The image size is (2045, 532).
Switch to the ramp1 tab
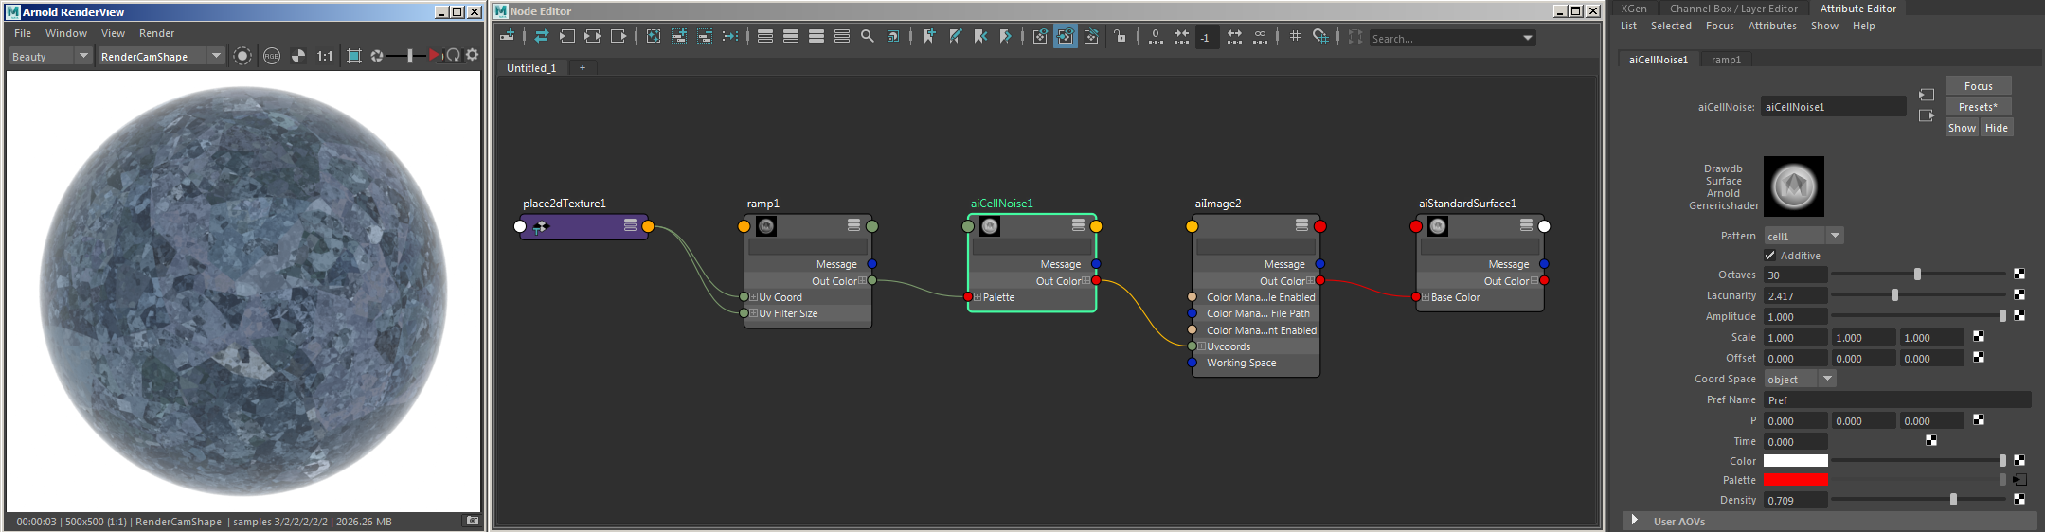1726,60
